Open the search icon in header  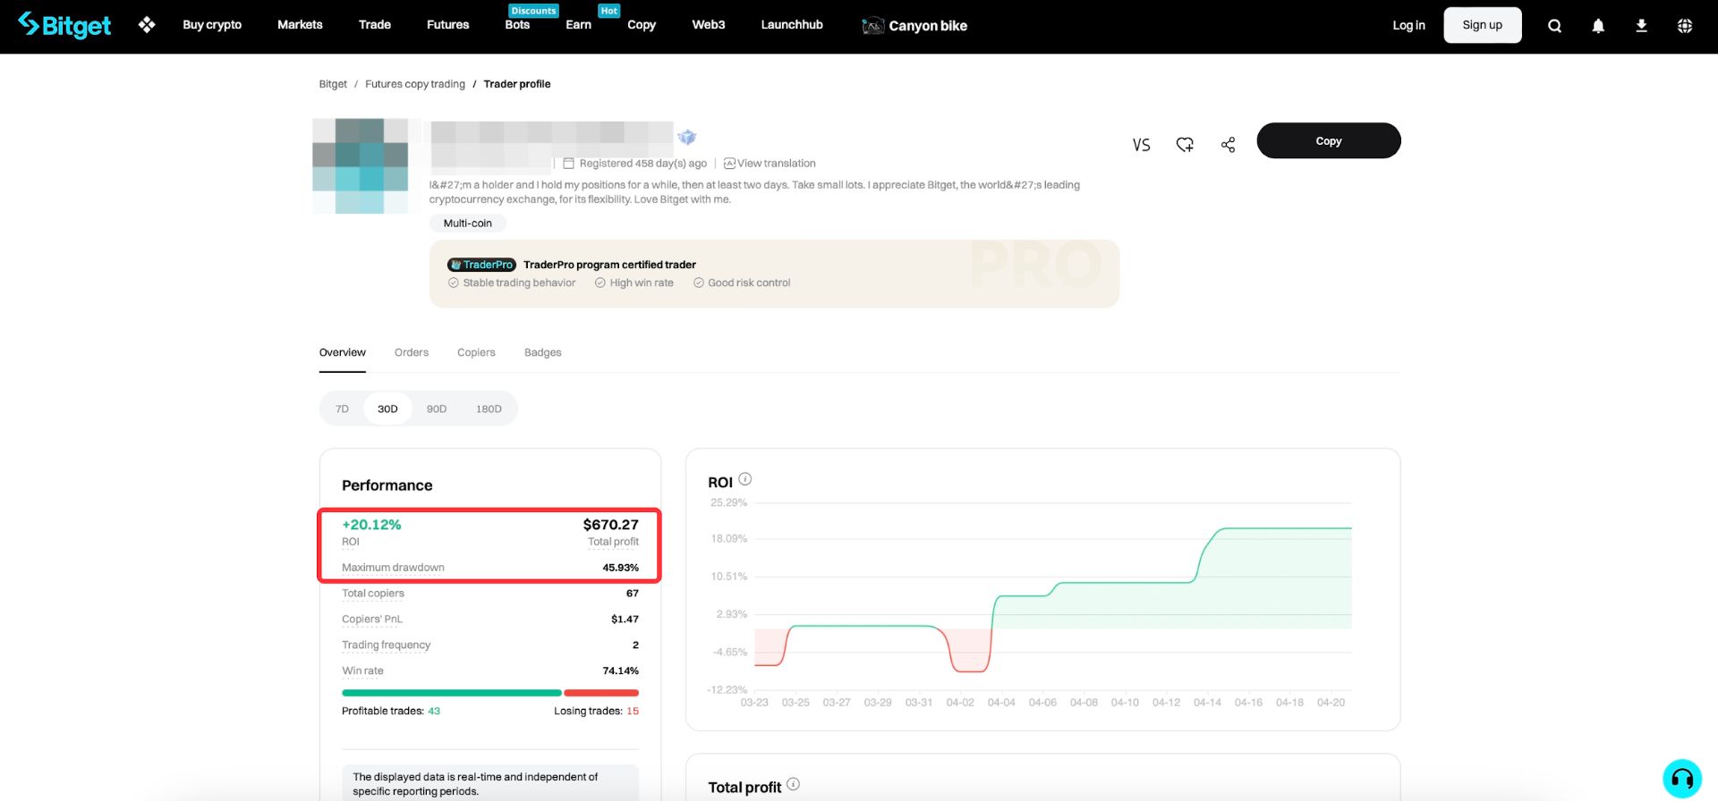1555,26
